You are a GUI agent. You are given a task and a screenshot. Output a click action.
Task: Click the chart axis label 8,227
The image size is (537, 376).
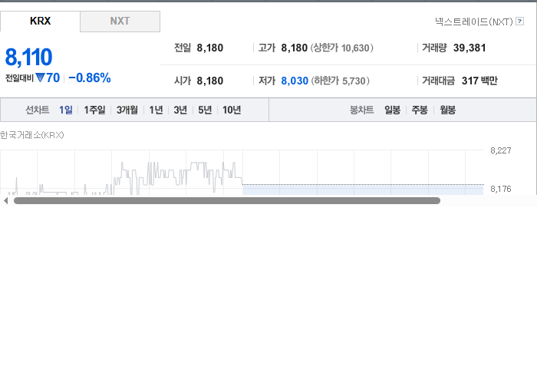pos(501,150)
